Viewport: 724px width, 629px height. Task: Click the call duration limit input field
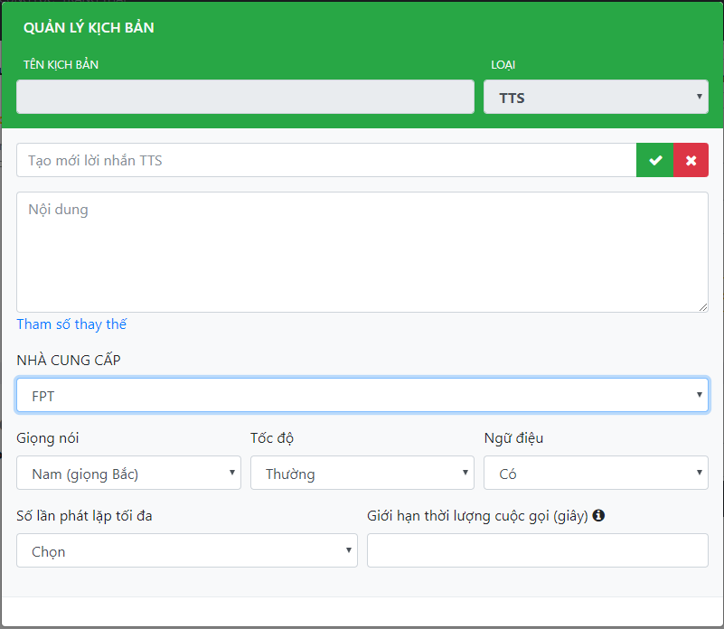point(537,550)
